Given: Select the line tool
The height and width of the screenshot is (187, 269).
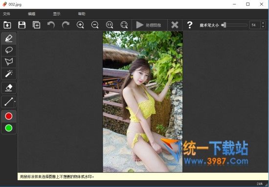Looking at the screenshot, I should (8, 102).
